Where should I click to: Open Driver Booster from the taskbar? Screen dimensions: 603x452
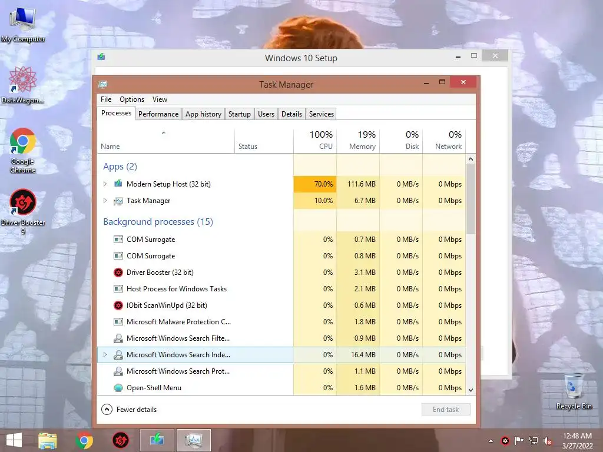[x=120, y=440]
